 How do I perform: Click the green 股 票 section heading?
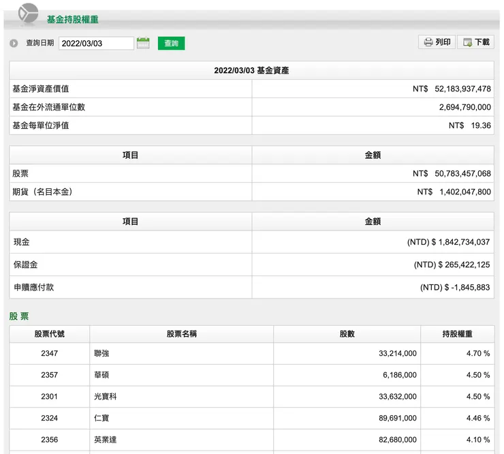tap(19, 316)
